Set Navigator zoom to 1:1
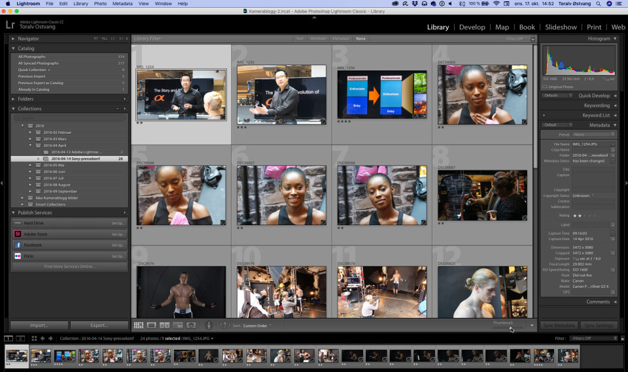Screen dimensions: 628x372 tap(113, 39)
